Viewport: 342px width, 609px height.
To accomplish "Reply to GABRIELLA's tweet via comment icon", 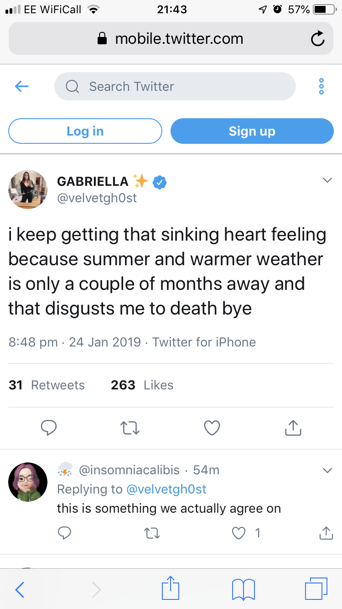I will click(x=49, y=428).
